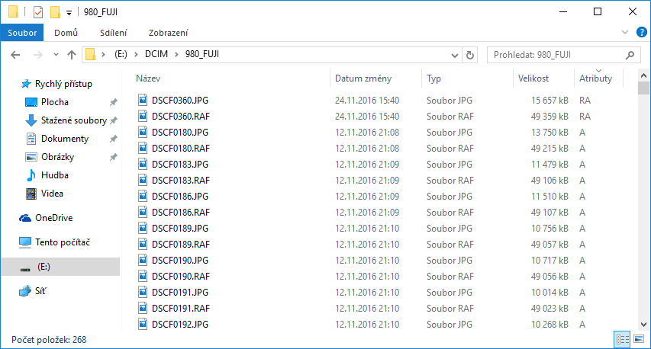Select file name DSCF0189.RAF
Image resolution: width=651 pixels, height=349 pixels.
coord(181,245)
